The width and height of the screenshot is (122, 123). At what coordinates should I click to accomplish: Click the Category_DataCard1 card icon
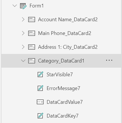click(x=32, y=61)
